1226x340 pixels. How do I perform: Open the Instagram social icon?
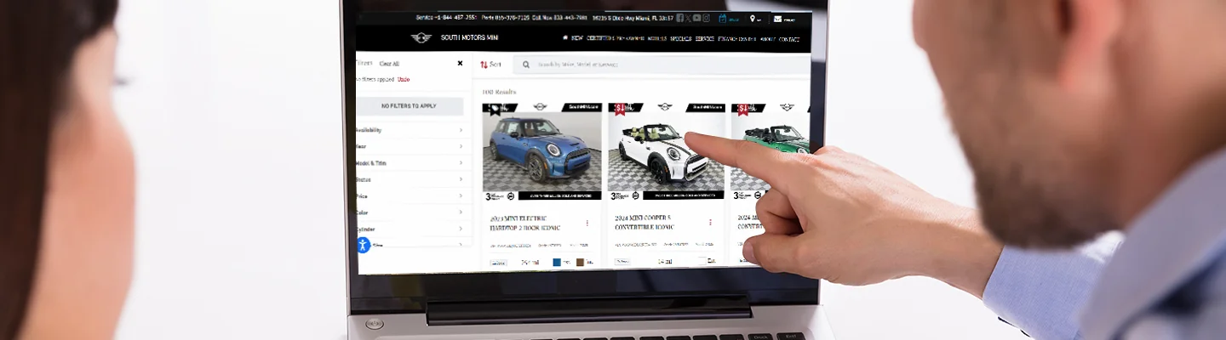[x=706, y=18]
